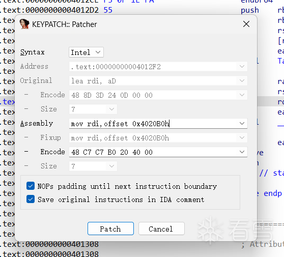Expand the Assembly history dropdown arrow
Screen dimensions: 284x257
(x=242, y=124)
